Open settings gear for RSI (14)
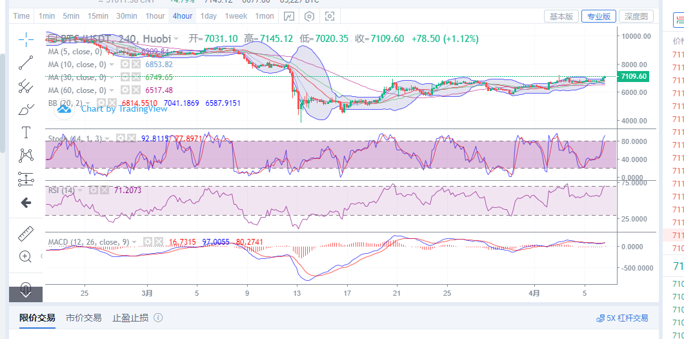This screenshot has width=684, height=339. 94,190
